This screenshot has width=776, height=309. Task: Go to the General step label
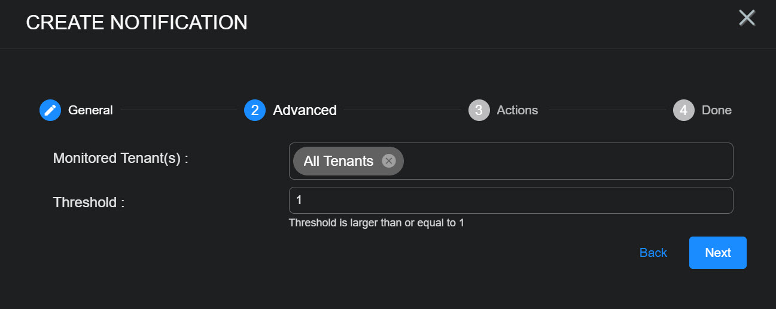point(90,110)
